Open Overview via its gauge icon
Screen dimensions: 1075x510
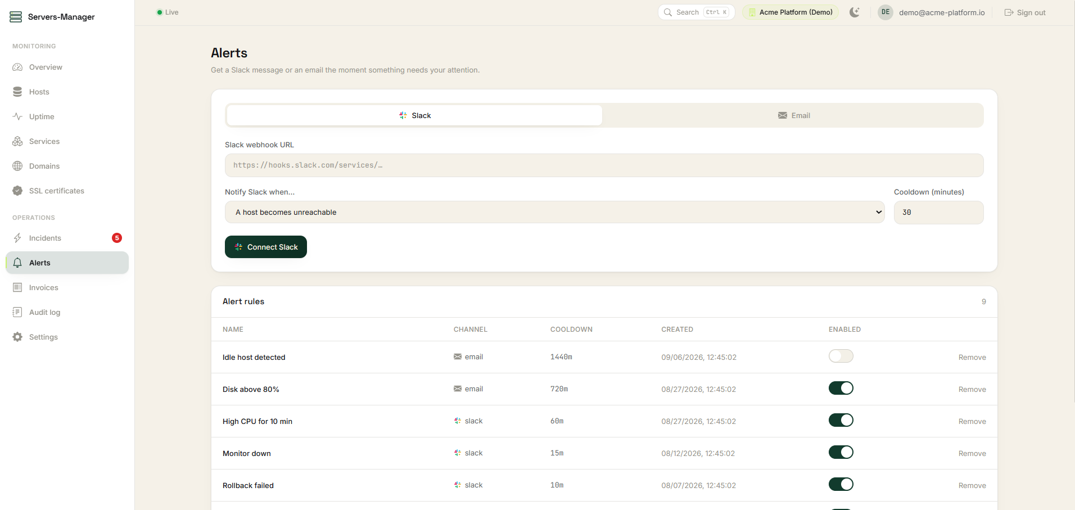[x=17, y=67]
